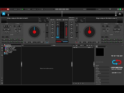Click the pads options icon on right deck
This screenshot has height=93, width=124.
[121, 37]
